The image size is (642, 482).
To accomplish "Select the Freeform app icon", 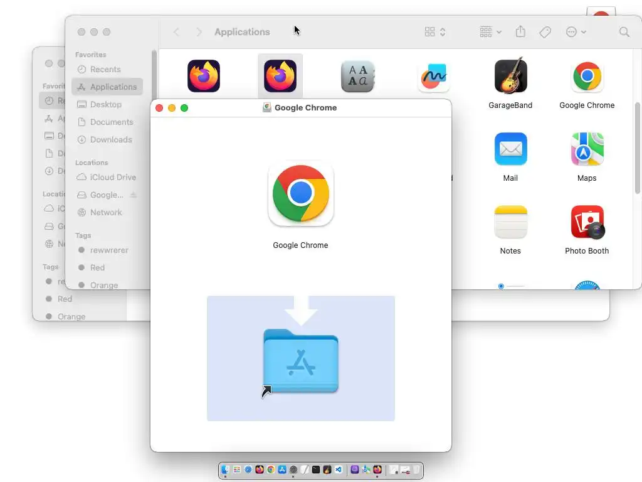I will 434,77.
